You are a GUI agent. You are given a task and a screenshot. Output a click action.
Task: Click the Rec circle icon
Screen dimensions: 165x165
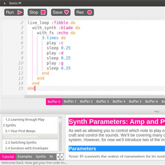(89, 12)
